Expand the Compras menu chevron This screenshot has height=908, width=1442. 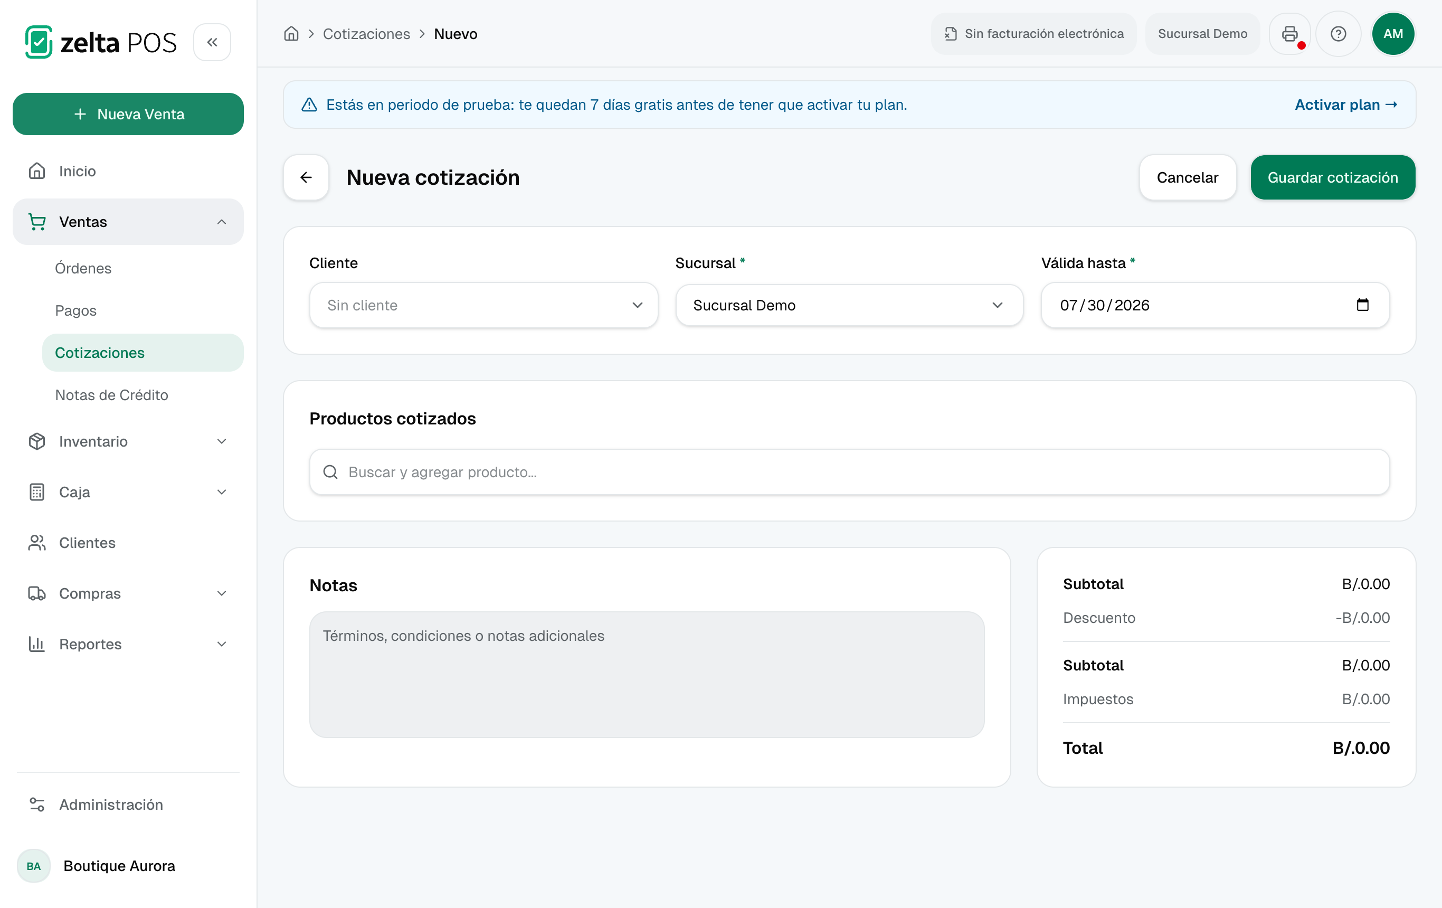[222, 593]
